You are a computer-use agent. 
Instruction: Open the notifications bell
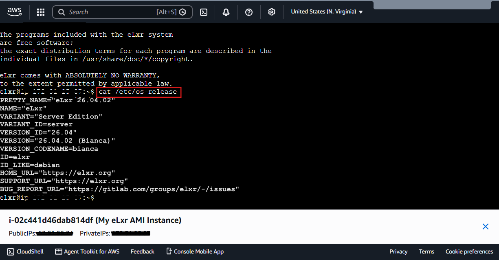tap(226, 12)
